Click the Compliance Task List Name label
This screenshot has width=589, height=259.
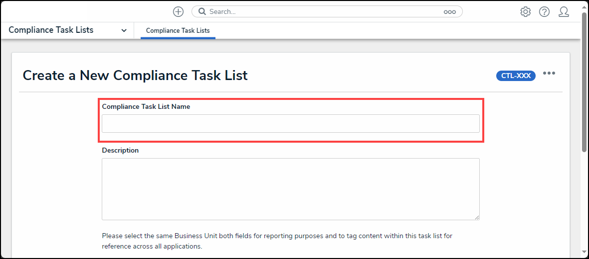[146, 107]
